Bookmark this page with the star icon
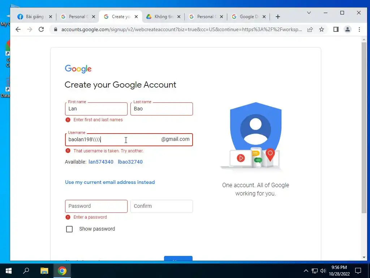The width and height of the screenshot is (370, 278). tap(321, 29)
